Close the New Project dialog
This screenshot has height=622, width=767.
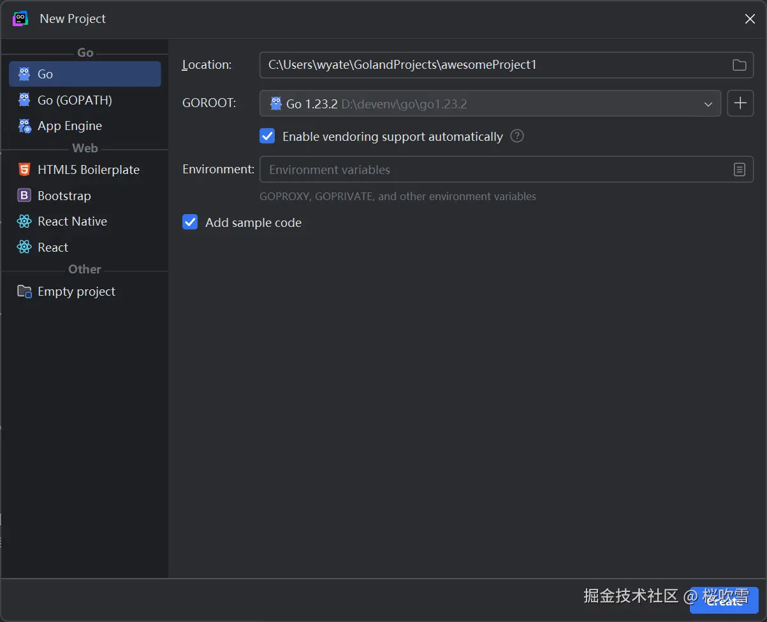750,19
